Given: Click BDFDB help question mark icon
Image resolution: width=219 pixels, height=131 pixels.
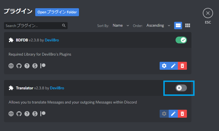Looking at the screenshot, I should (x=27, y=66).
